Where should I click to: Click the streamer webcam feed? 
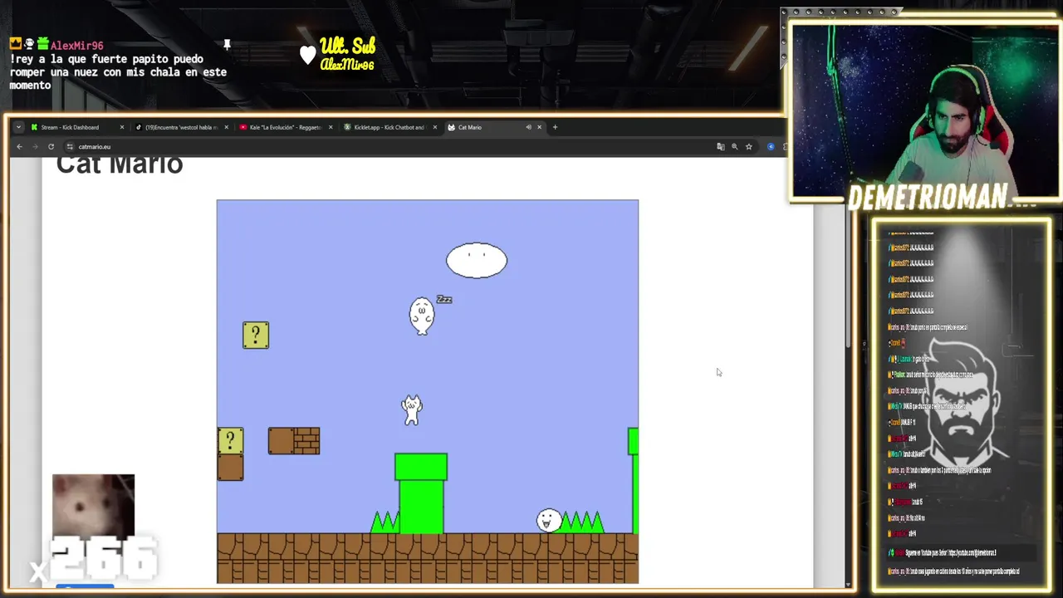pos(924,110)
